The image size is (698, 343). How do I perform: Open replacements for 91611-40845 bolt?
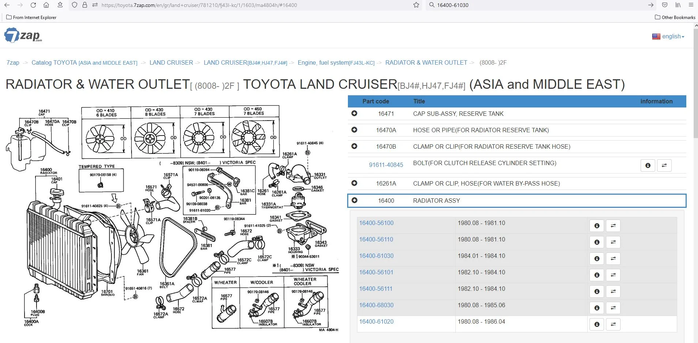coord(664,165)
